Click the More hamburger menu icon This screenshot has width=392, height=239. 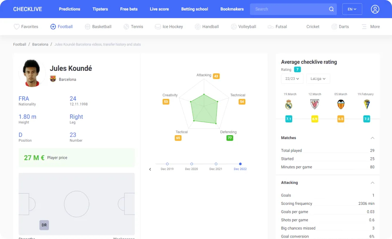point(364,27)
